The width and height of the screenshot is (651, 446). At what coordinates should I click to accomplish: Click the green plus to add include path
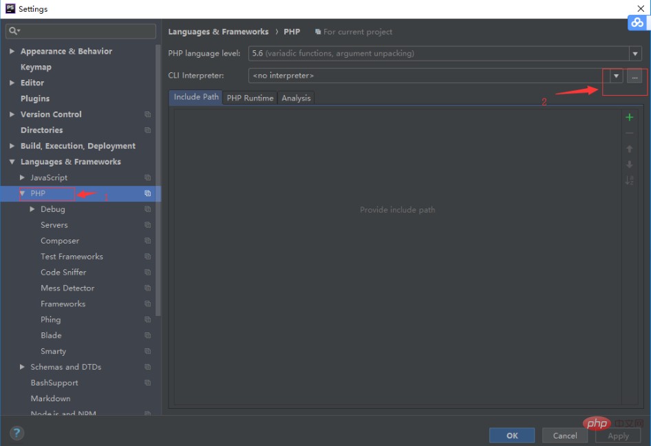coord(629,118)
